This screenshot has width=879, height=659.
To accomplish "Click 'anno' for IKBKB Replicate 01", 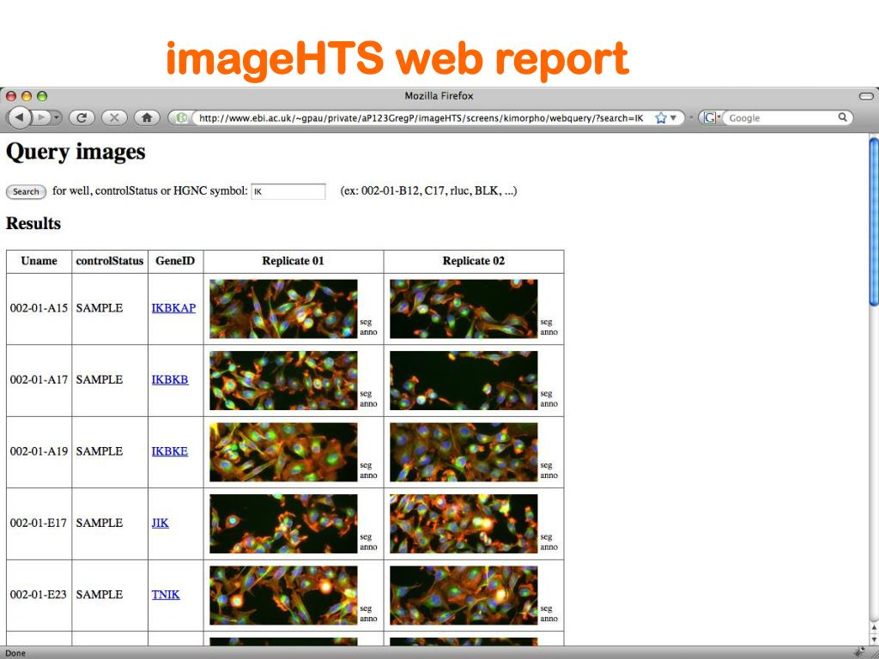I will [368, 404].
